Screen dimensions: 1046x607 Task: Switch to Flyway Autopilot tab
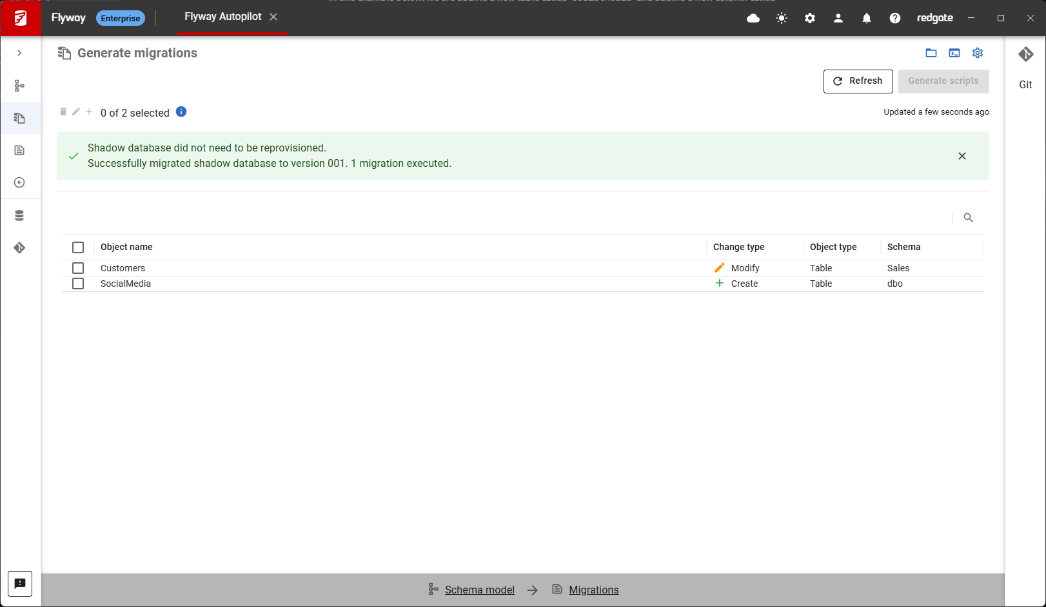[223, 17]
